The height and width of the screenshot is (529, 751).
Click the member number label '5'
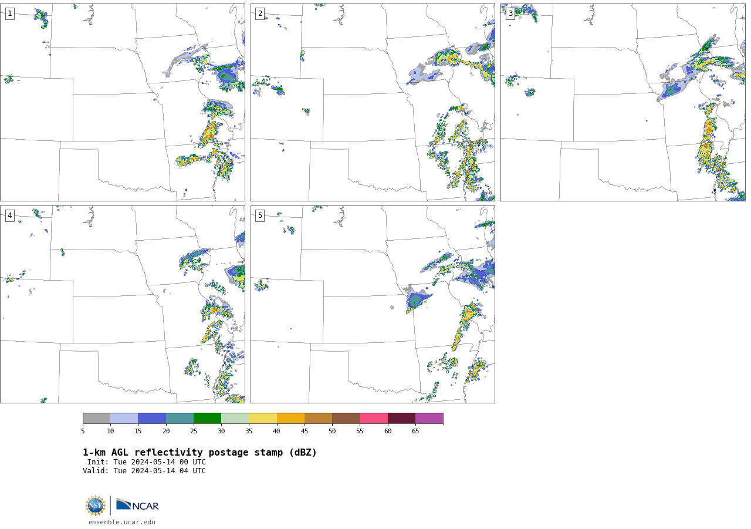click(260, 215)
